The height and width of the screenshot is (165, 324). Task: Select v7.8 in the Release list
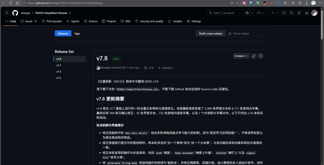pos(70,59)
